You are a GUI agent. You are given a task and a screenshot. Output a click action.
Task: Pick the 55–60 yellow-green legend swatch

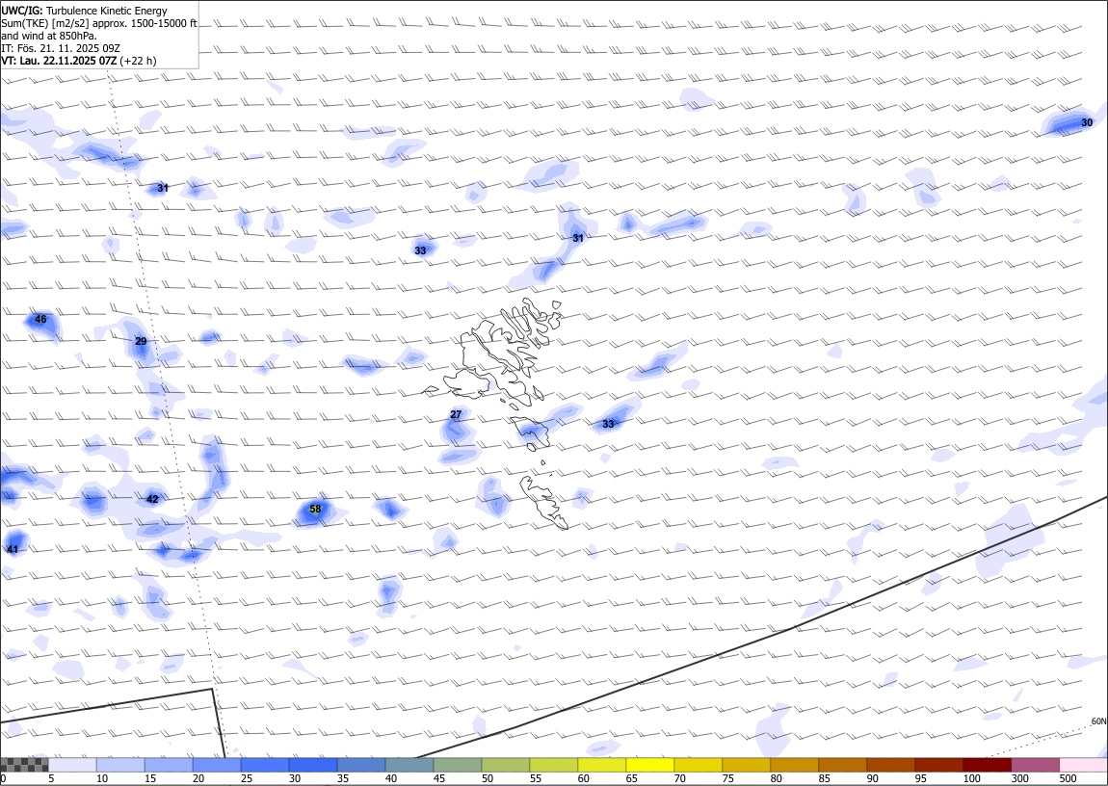point(553,765)
